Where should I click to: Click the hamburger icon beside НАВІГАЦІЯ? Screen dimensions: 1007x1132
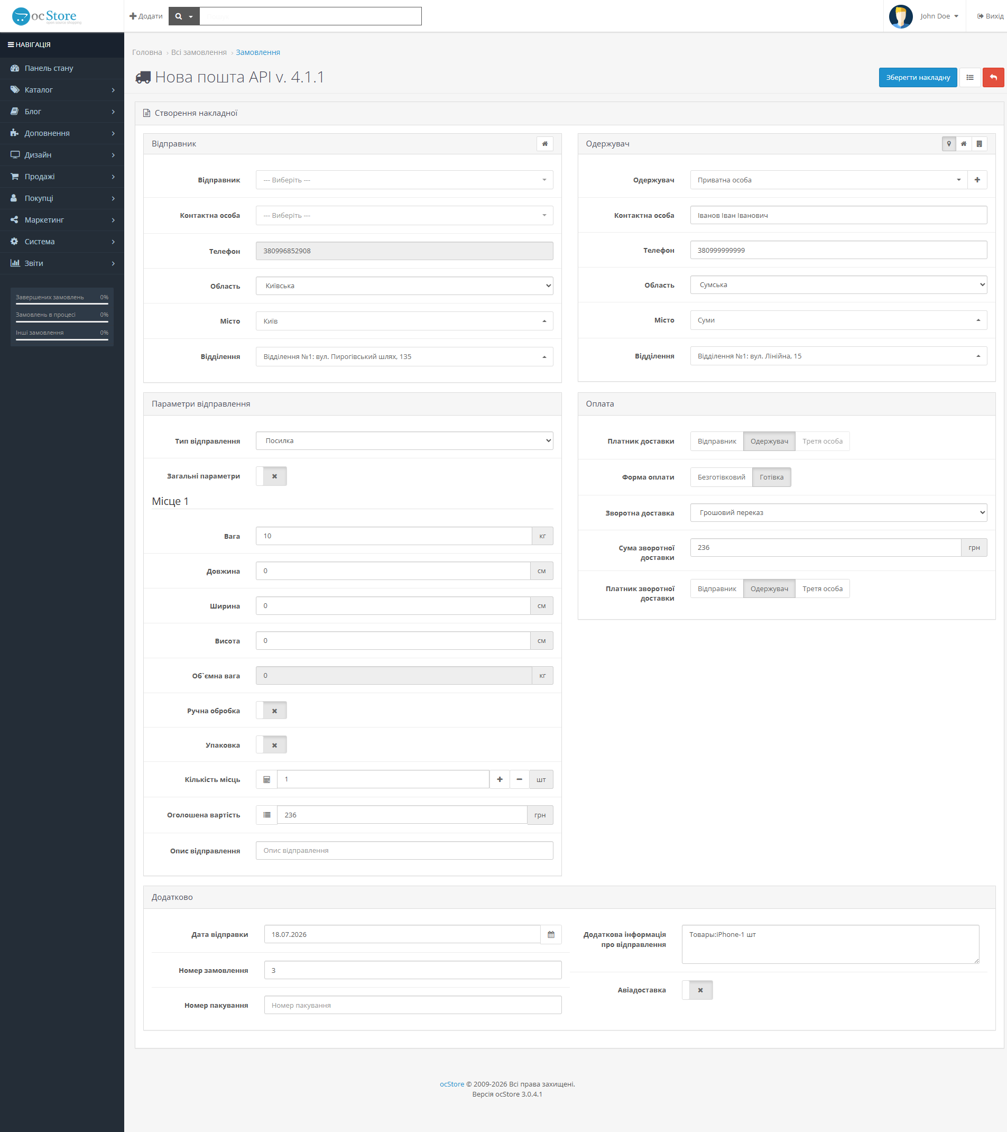pos(11,45)
